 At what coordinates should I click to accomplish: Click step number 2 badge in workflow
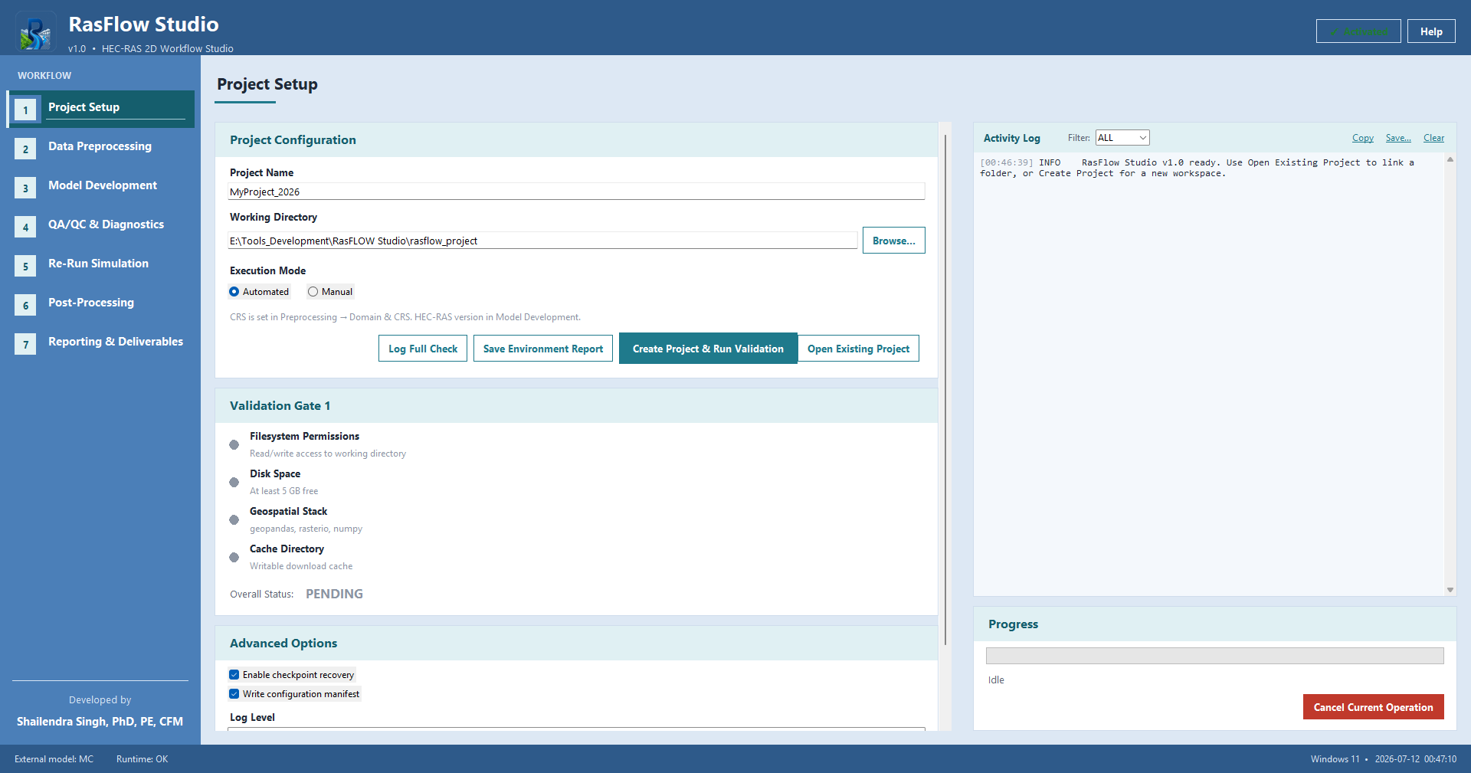[x=25, y=149]
